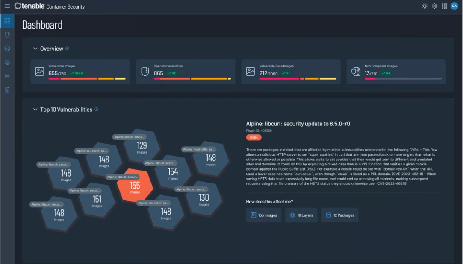Open the settings gear icon
Viewport: 463px width, 264px height.
tap(434, 6)
